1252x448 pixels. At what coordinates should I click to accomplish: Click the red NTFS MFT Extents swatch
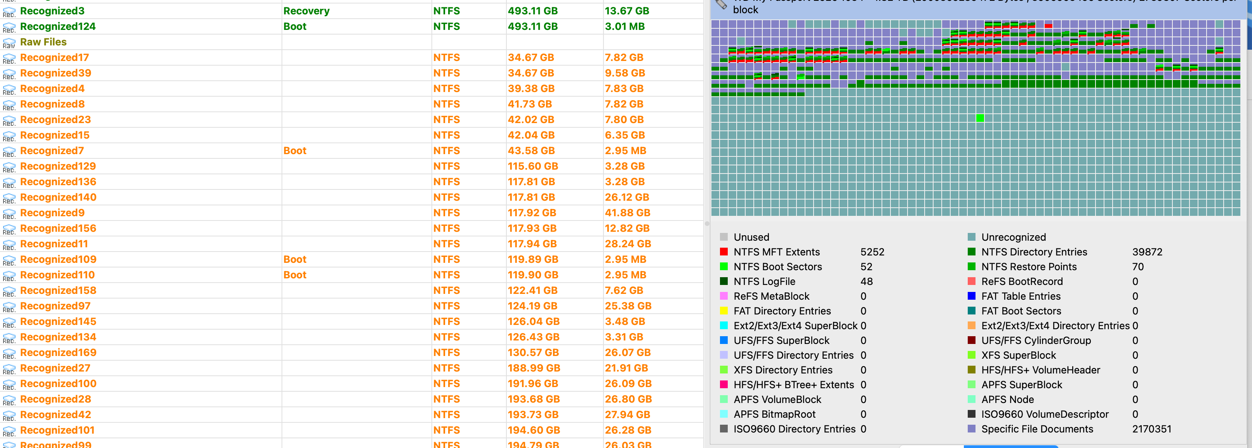point(724,252)
